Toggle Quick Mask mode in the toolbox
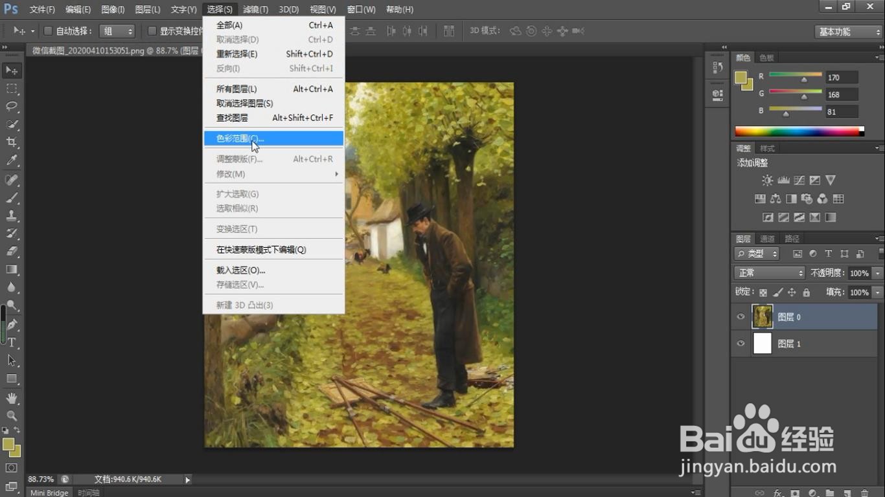This screenshot has height=497, width=885. pos(12,468)
